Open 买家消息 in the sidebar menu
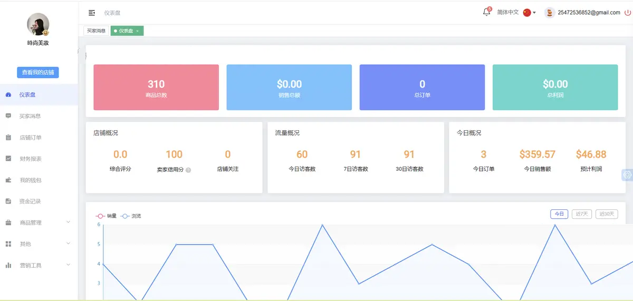 (39, 116)
